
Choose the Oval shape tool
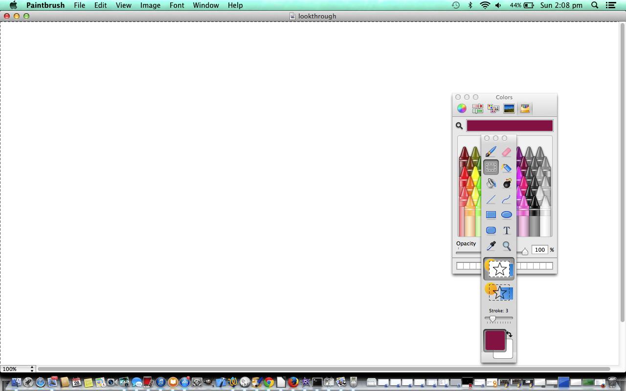(x=507, y=215)
